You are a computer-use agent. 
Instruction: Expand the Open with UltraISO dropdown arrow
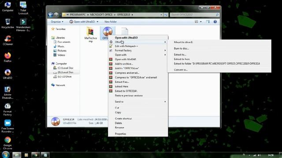(97, 22)
